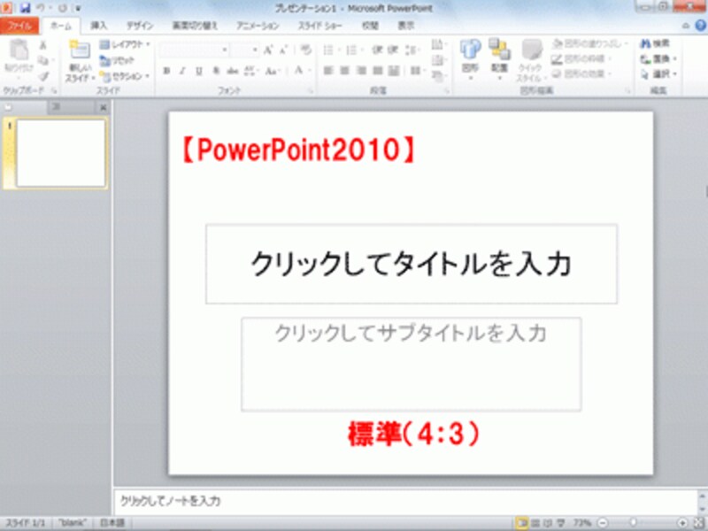Click the notes area クリックしてノートを入力

tap(405, 501)
